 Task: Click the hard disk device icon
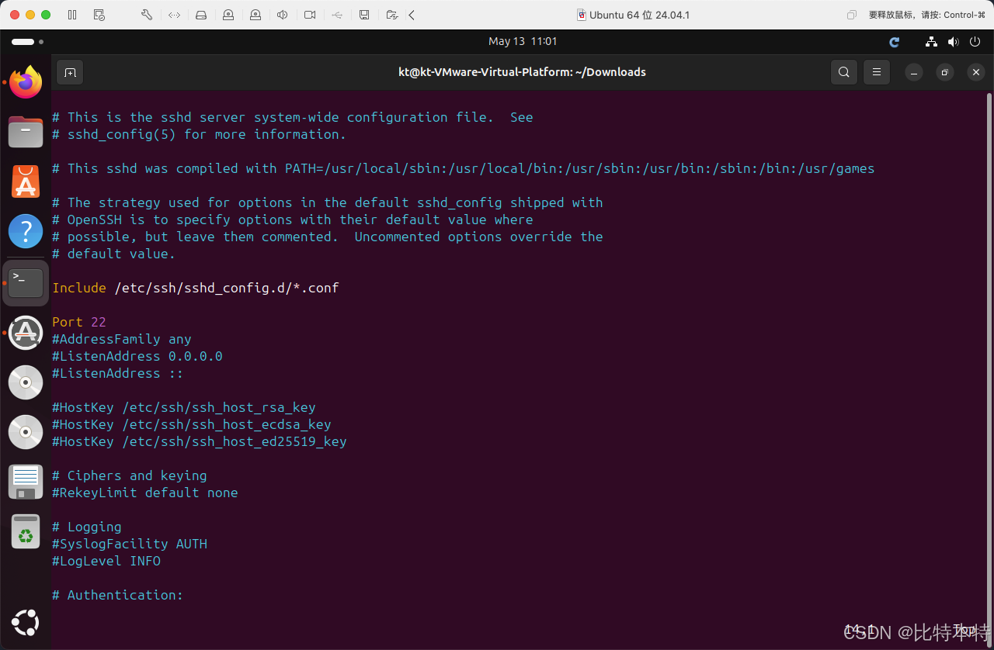pos(201,15)
